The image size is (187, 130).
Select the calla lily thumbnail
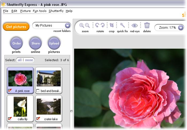[20, 107]
